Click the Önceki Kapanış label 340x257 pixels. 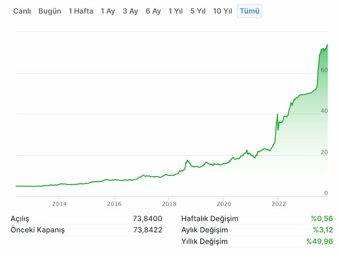(38, 230)
